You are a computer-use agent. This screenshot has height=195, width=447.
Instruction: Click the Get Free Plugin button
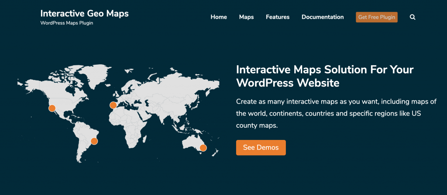(x=377, y=17)
